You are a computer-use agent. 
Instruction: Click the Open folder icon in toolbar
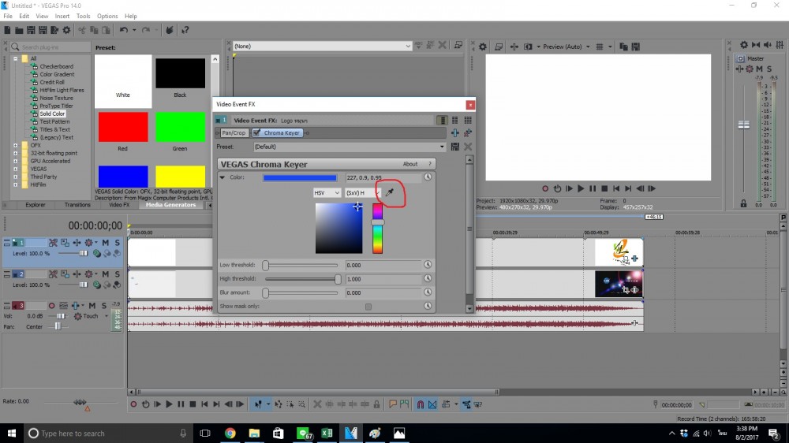[19, 30]
